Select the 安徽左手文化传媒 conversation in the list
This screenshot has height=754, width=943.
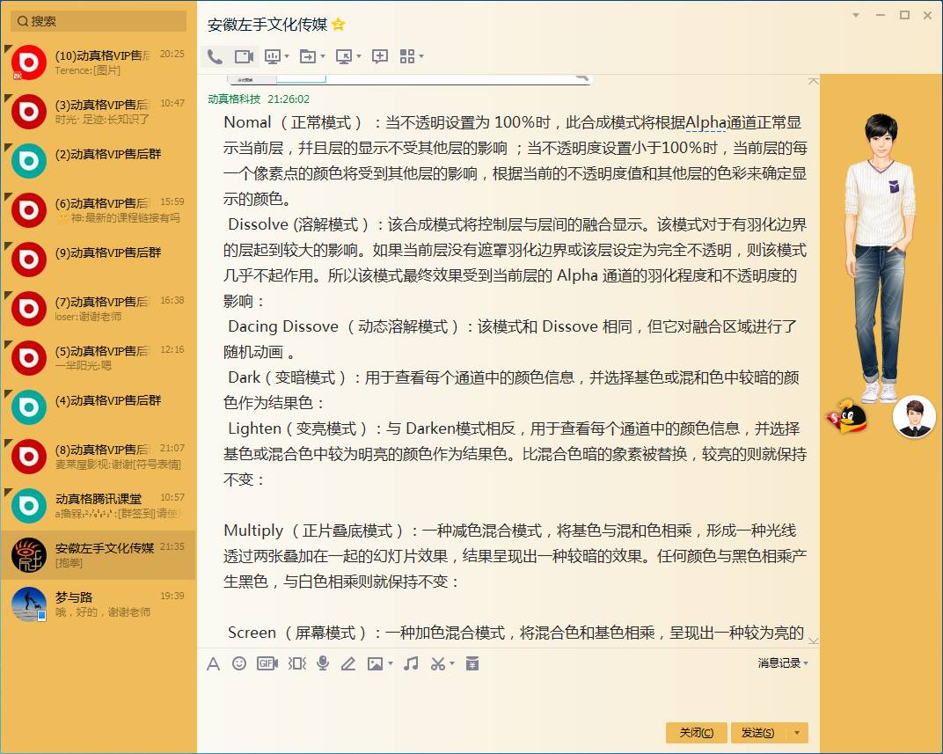point(99,555)
